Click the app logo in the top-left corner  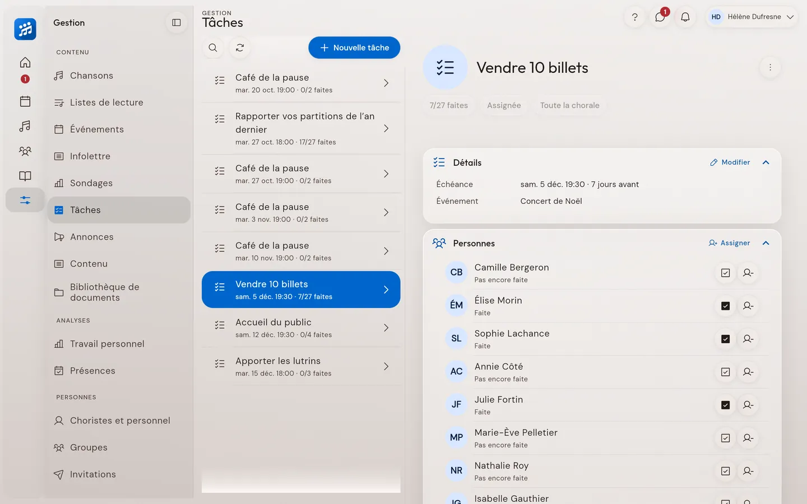pyautogui.click(x=25, y=29)
